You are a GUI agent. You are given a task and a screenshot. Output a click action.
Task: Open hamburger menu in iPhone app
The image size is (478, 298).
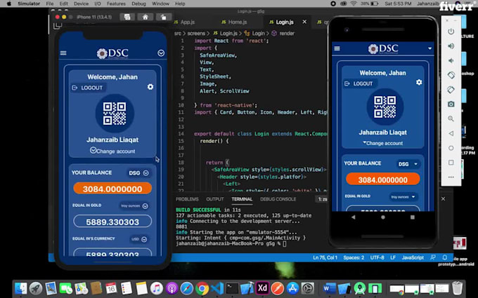tap(63, 53)
